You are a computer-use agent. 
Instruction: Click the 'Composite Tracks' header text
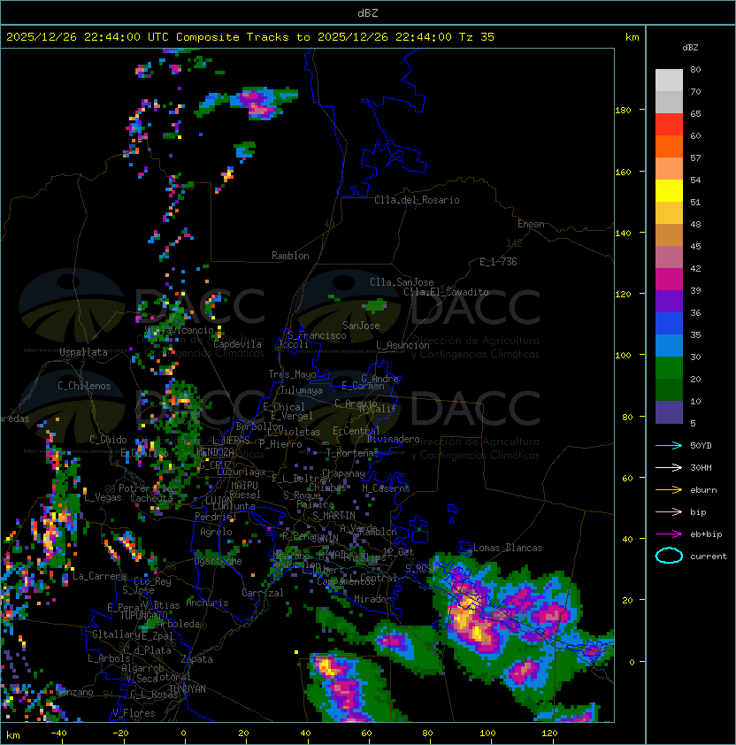tap(233, 36)
